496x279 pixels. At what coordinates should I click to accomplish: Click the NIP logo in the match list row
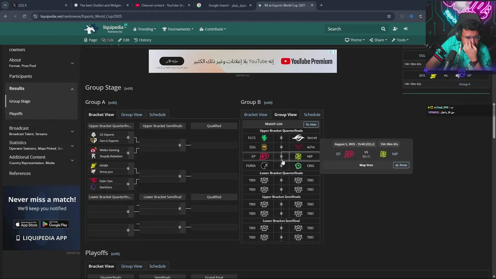point(298,156)
